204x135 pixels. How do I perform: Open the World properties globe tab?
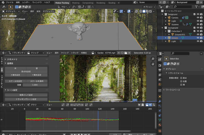click(x=160, y=84)
